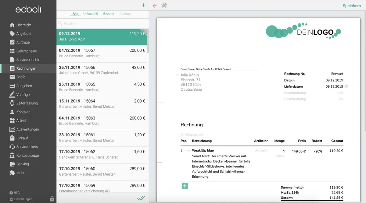Open Angebote from the sidebar
Screen dimensions: 366x203
click(23, 33)
